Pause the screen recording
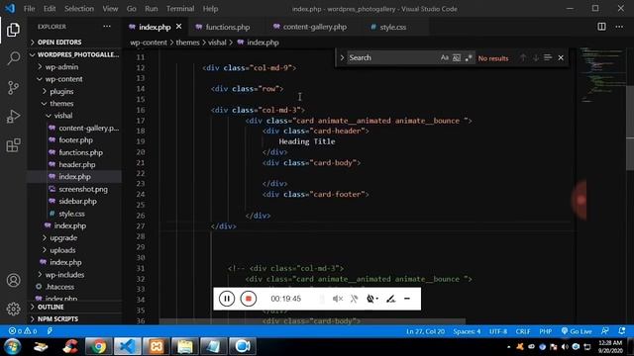The width and height of the screenshot is (634, 356). 227,299
